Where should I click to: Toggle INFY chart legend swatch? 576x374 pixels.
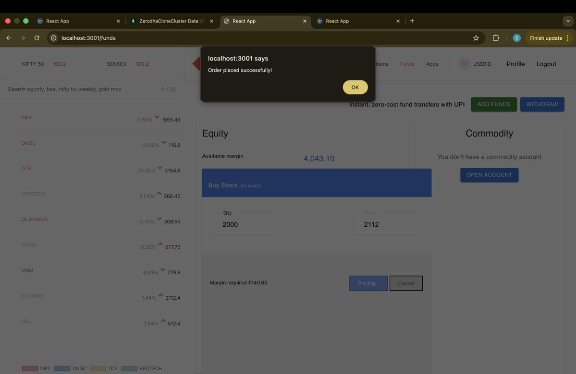pyautogui.click(x=30, y=368)
